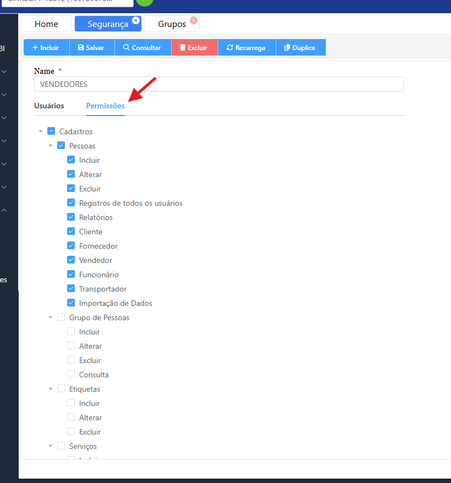This screenshot has height=483, width=451.
Task: Close the Grupos tab with its red X
Action: (x=194, y=20)
